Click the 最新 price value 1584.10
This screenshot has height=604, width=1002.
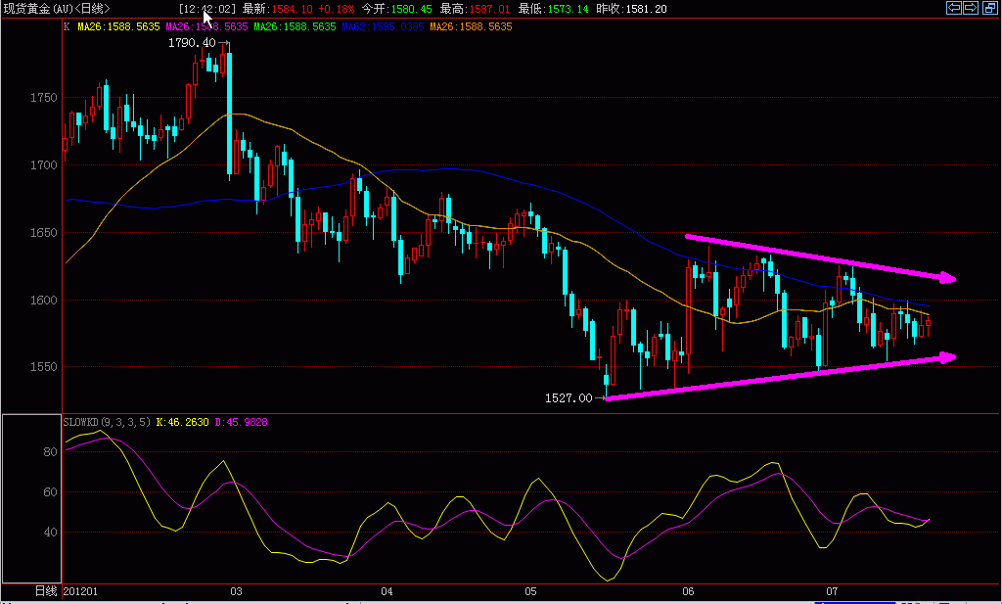coord(292,9)
